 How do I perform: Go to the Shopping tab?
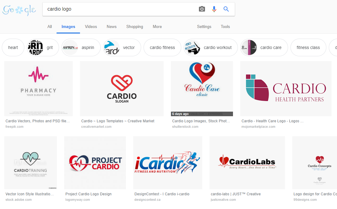[x=134, y=27]
